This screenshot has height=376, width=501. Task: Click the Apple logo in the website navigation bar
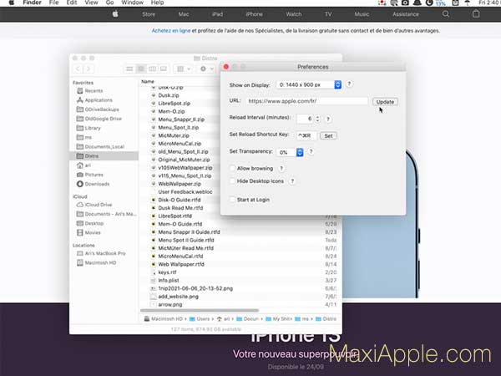point(115,13)
